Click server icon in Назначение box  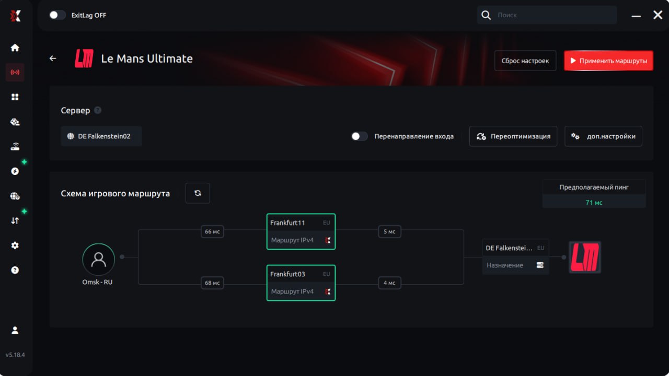click(540, 265)
